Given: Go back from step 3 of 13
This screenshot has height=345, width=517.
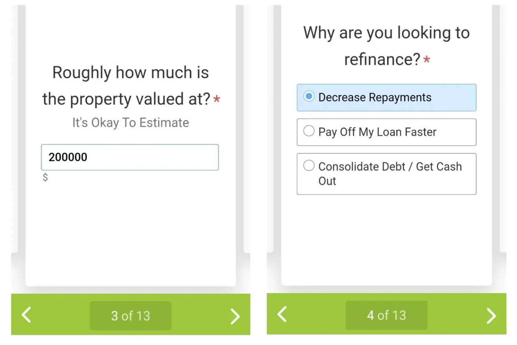Looking at the screenshot, I should (x=27, y=315).
